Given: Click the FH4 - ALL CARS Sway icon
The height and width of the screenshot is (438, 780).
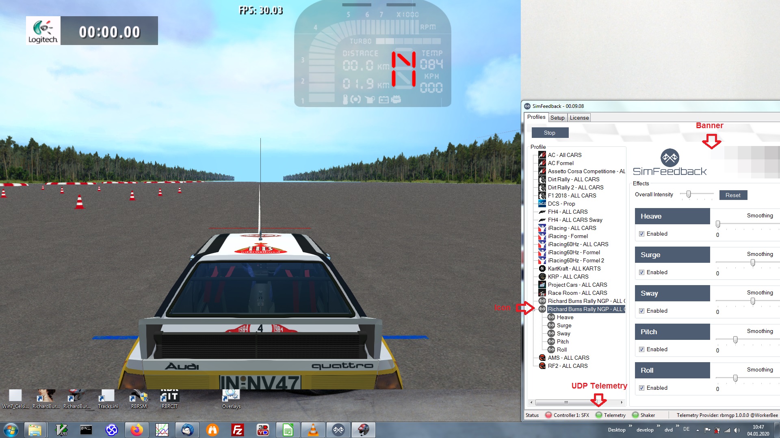Looking at the screenshot, I should pyautogui.click(x=542, y=220).
